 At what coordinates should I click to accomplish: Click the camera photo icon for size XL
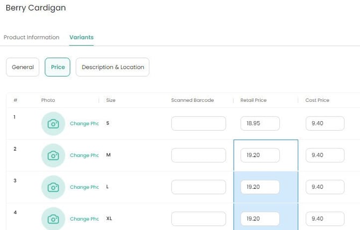pyautogui.click(x=53, y=219)
